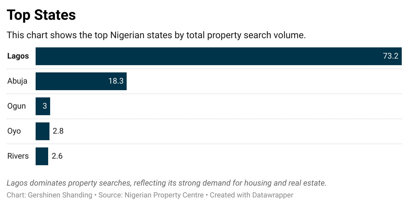
Task: Select the 2.6 value next to Rivers
Action: pos(57,156)
